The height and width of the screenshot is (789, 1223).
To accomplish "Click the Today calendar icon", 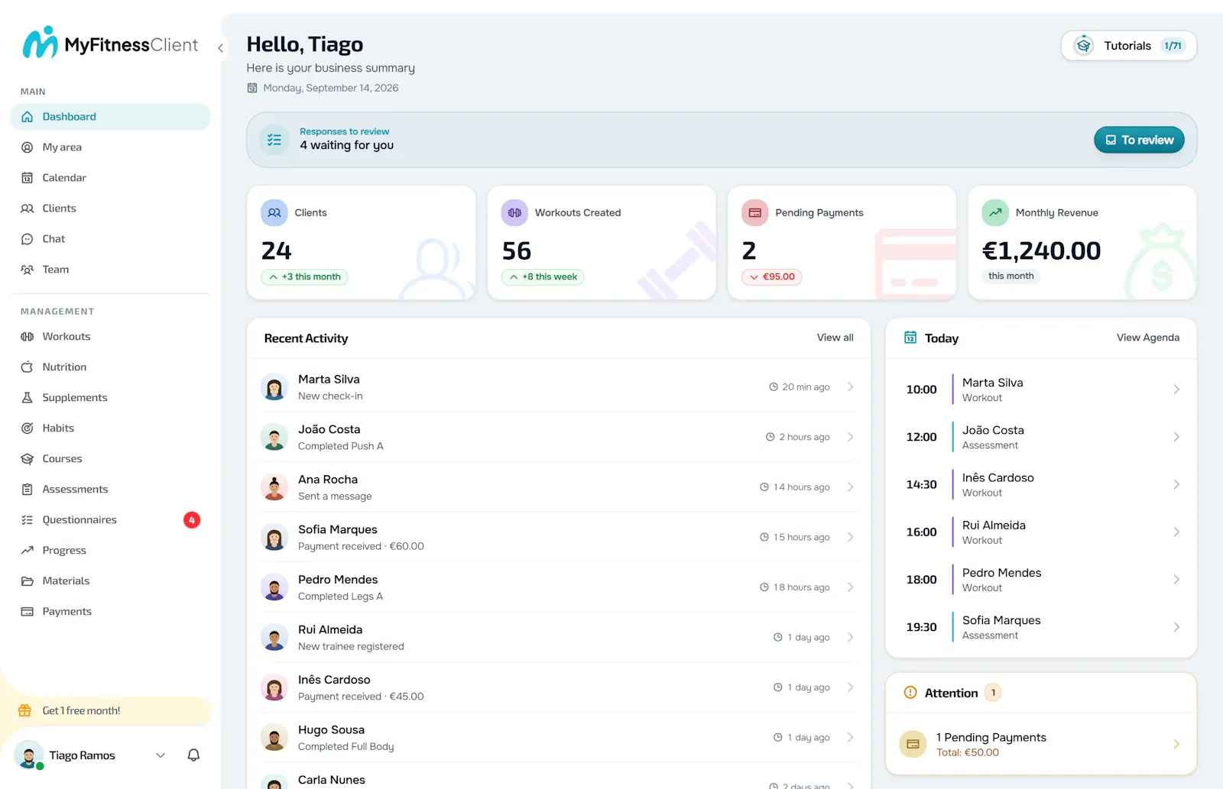I will pos(910,338).
